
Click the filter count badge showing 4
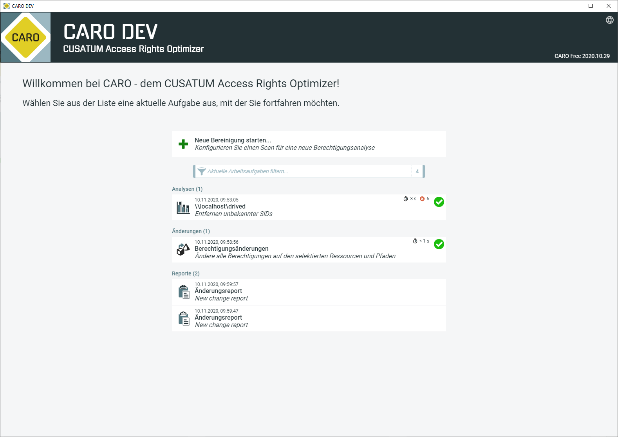[417, 171]
